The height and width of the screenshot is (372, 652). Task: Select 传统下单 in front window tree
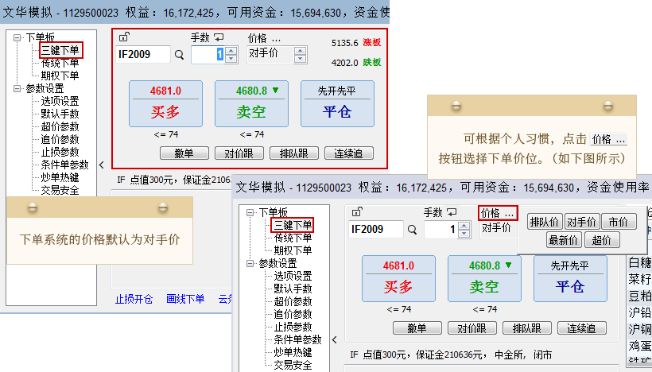tap(293, 238)
